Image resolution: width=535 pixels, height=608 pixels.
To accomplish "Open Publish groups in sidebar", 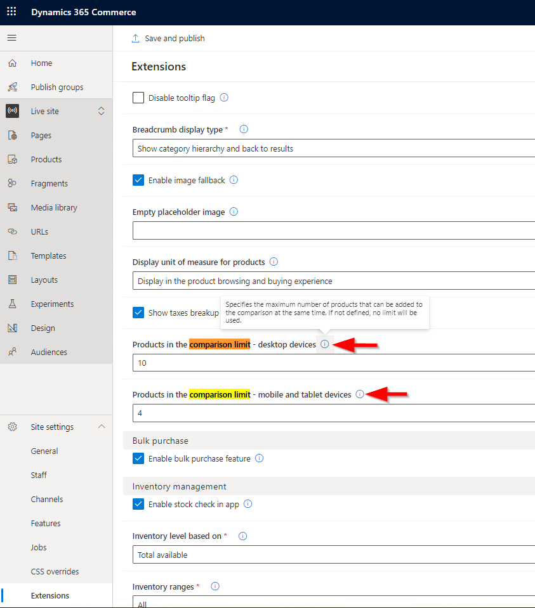I will click(x=56, y=87).
